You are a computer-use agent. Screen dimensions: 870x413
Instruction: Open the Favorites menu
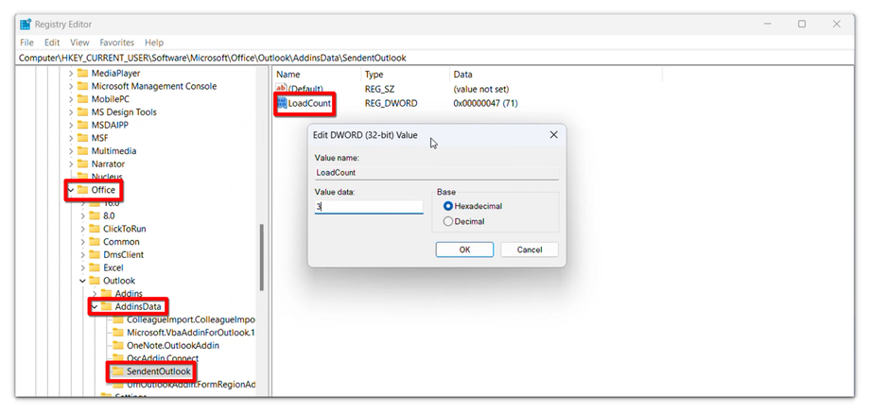coord(117,43)
